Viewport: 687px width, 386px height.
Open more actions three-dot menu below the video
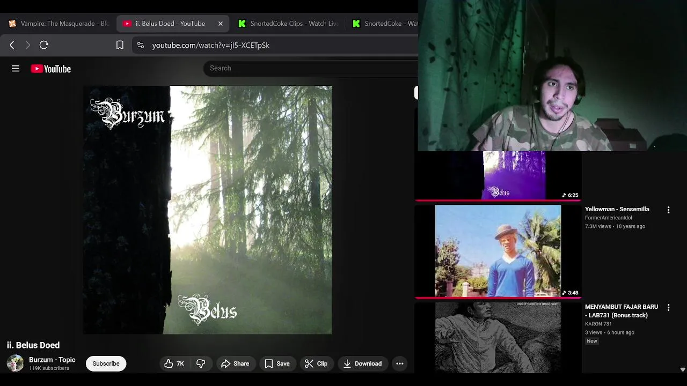pyautogui.click(x=400, y=363)
